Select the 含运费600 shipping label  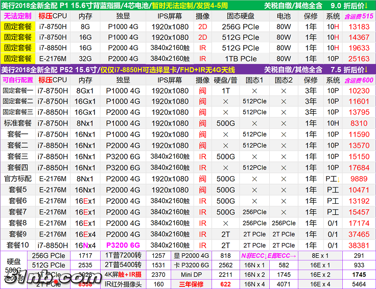pos(359,80)
